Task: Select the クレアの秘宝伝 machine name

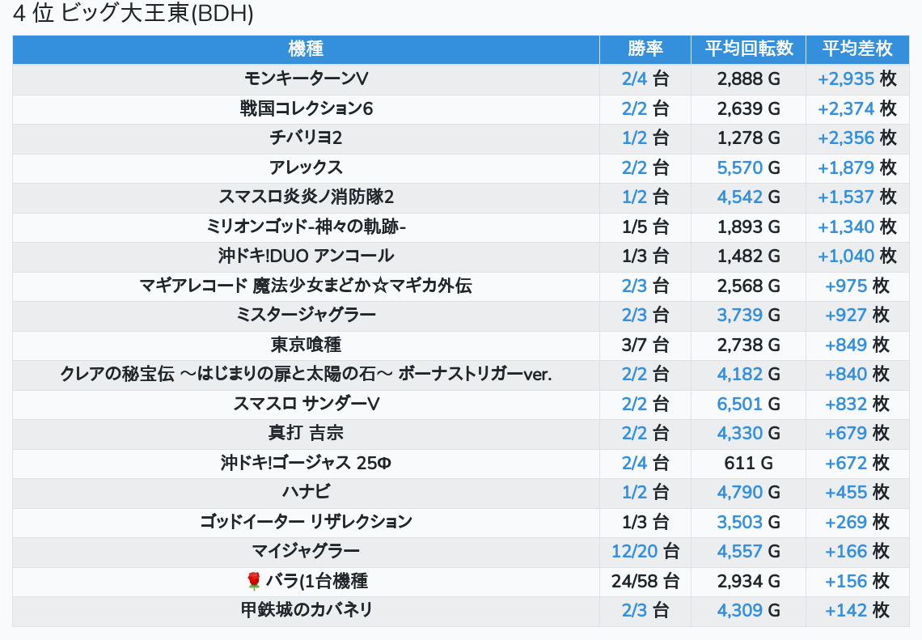Action: click(x=306, y=374)
